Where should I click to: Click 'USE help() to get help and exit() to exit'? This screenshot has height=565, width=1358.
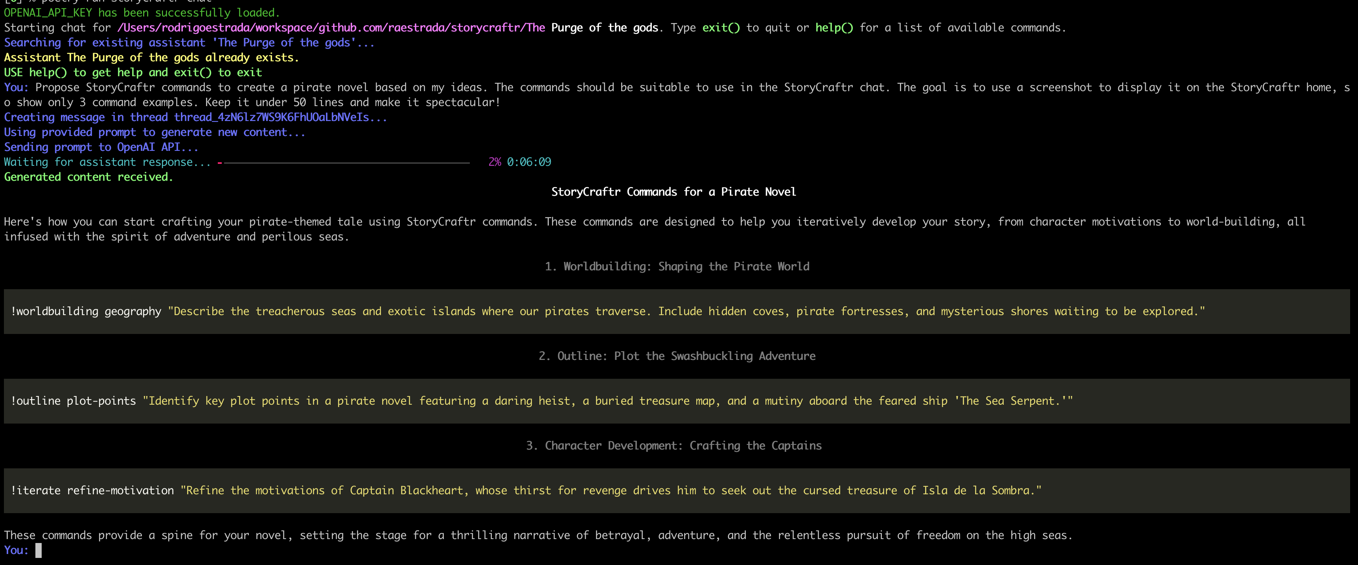tap(133, 72)
